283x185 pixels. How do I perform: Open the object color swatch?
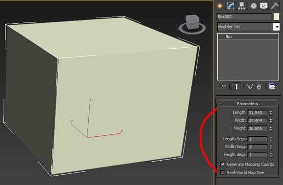[277, 17]
